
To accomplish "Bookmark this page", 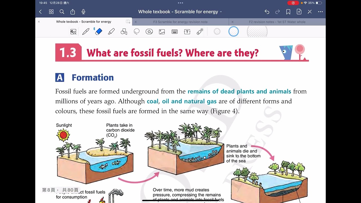I will 288,12.
